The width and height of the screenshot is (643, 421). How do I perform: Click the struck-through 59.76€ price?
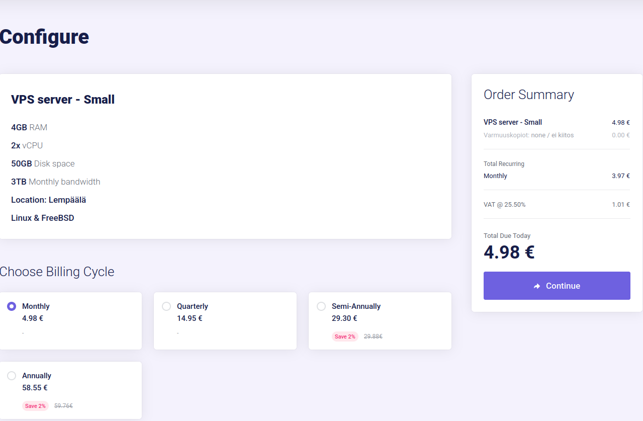pyautogui.click(x=63, y=406)
